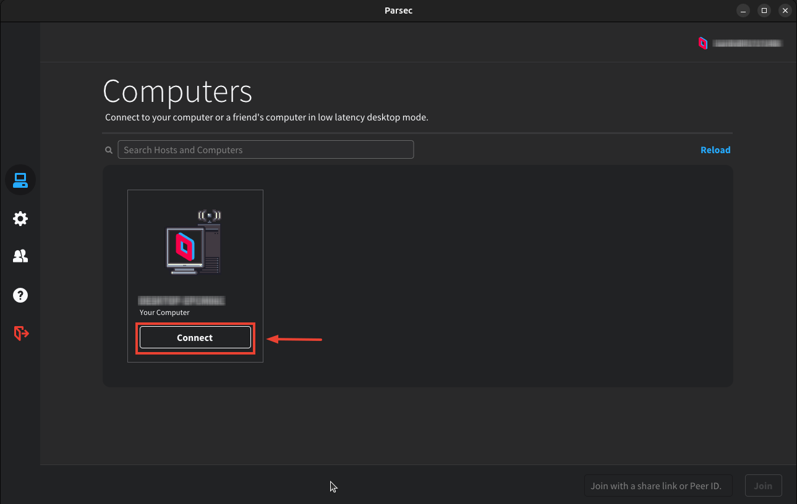Click the blurred account username in the header
This screenshot has height=504, width=797.
[747, 43]
